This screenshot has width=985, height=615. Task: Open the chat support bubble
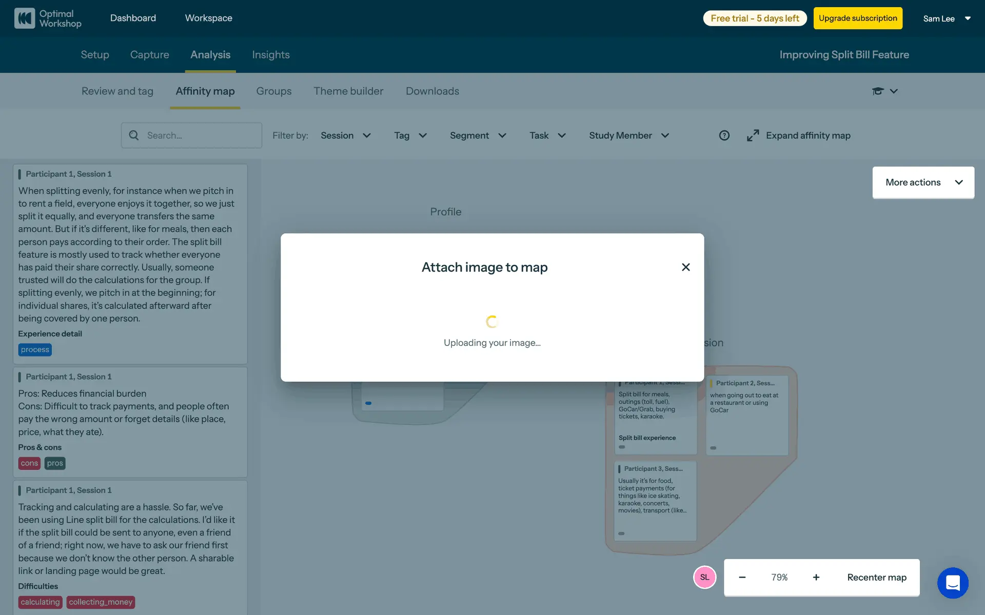coord(952,583)
